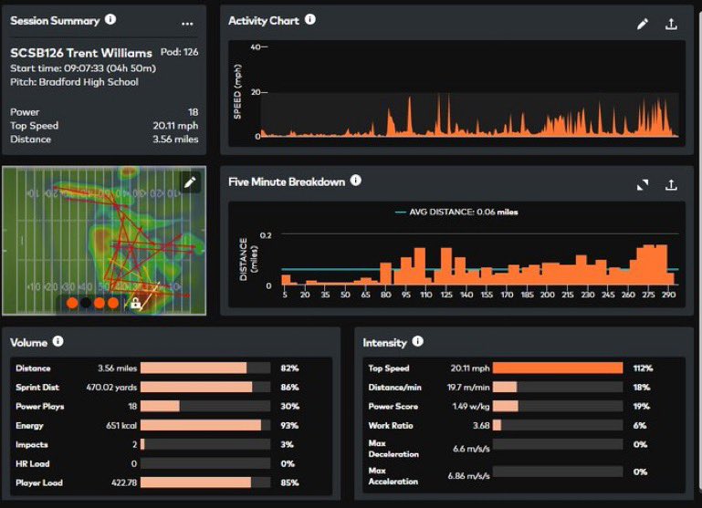Click Top Speed 20.11 mph in Session Summary

(104, 126)
